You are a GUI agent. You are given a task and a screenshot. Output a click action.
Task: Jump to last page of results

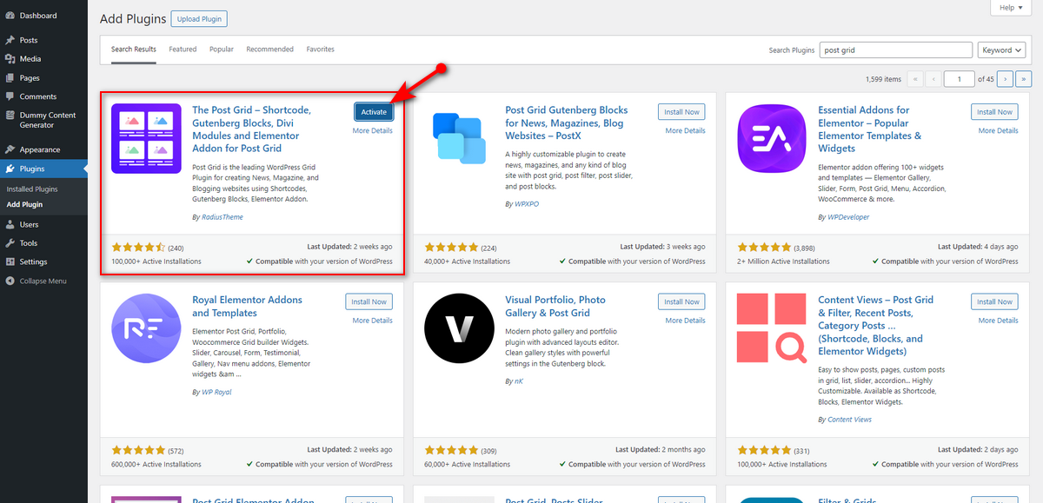click(1022, 79)
